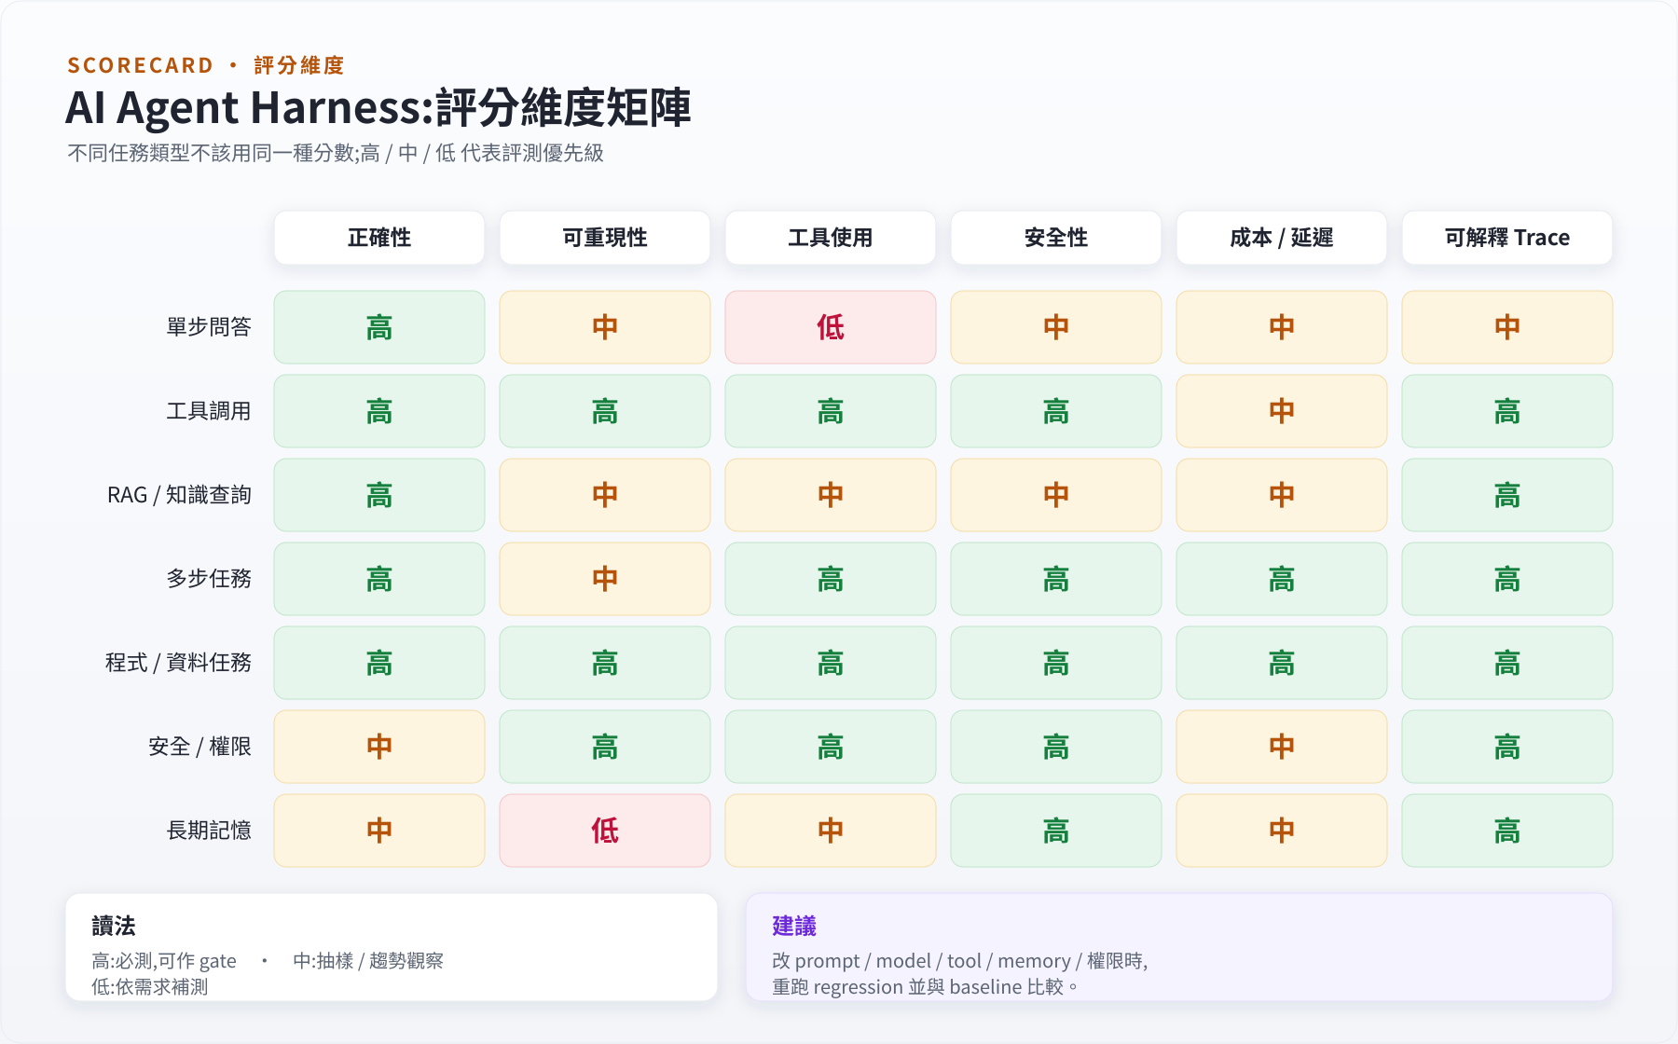
Task: Click the regression 並與 baseline advice line
Action: click(925, 987)
